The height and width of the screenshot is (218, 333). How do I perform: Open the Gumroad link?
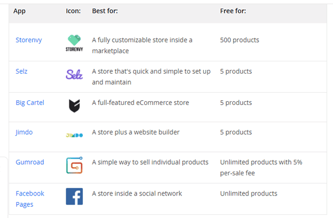pos(30,162)
